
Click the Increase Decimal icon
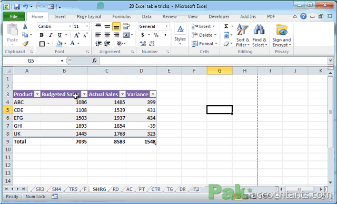[143, 44]
